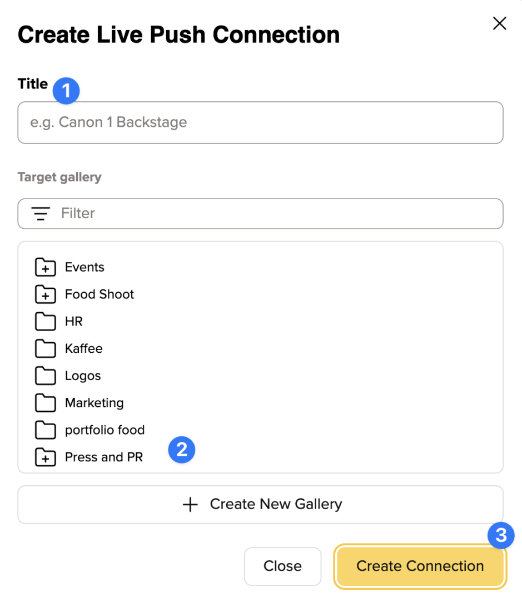The height and width of the screenshot is (601, 522).
Task: Click the Create Connection button
Action: click(x=420, y=566)
